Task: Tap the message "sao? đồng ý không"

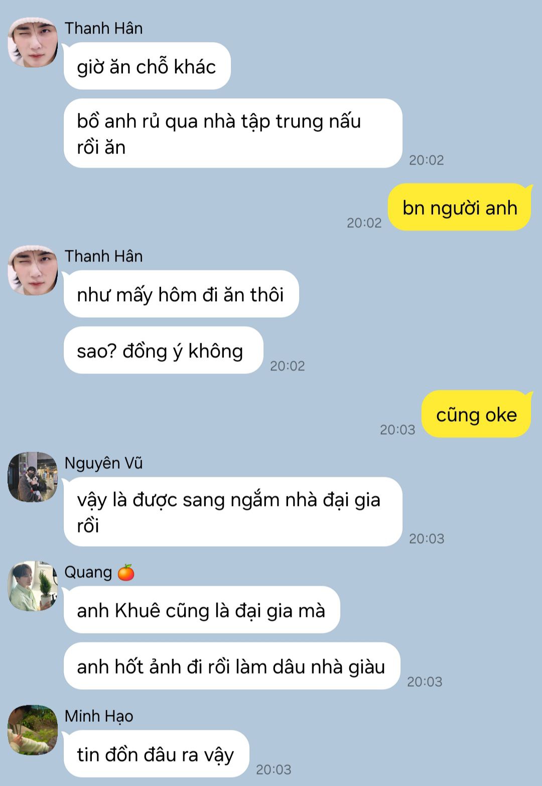Action: (x=163, y=350)
